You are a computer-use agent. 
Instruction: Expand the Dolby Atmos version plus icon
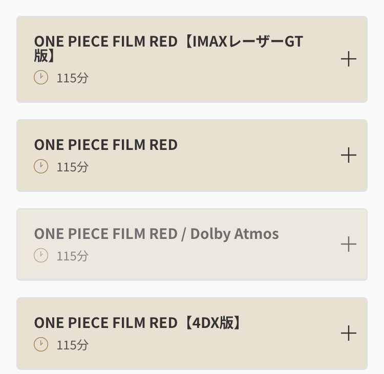349,244
